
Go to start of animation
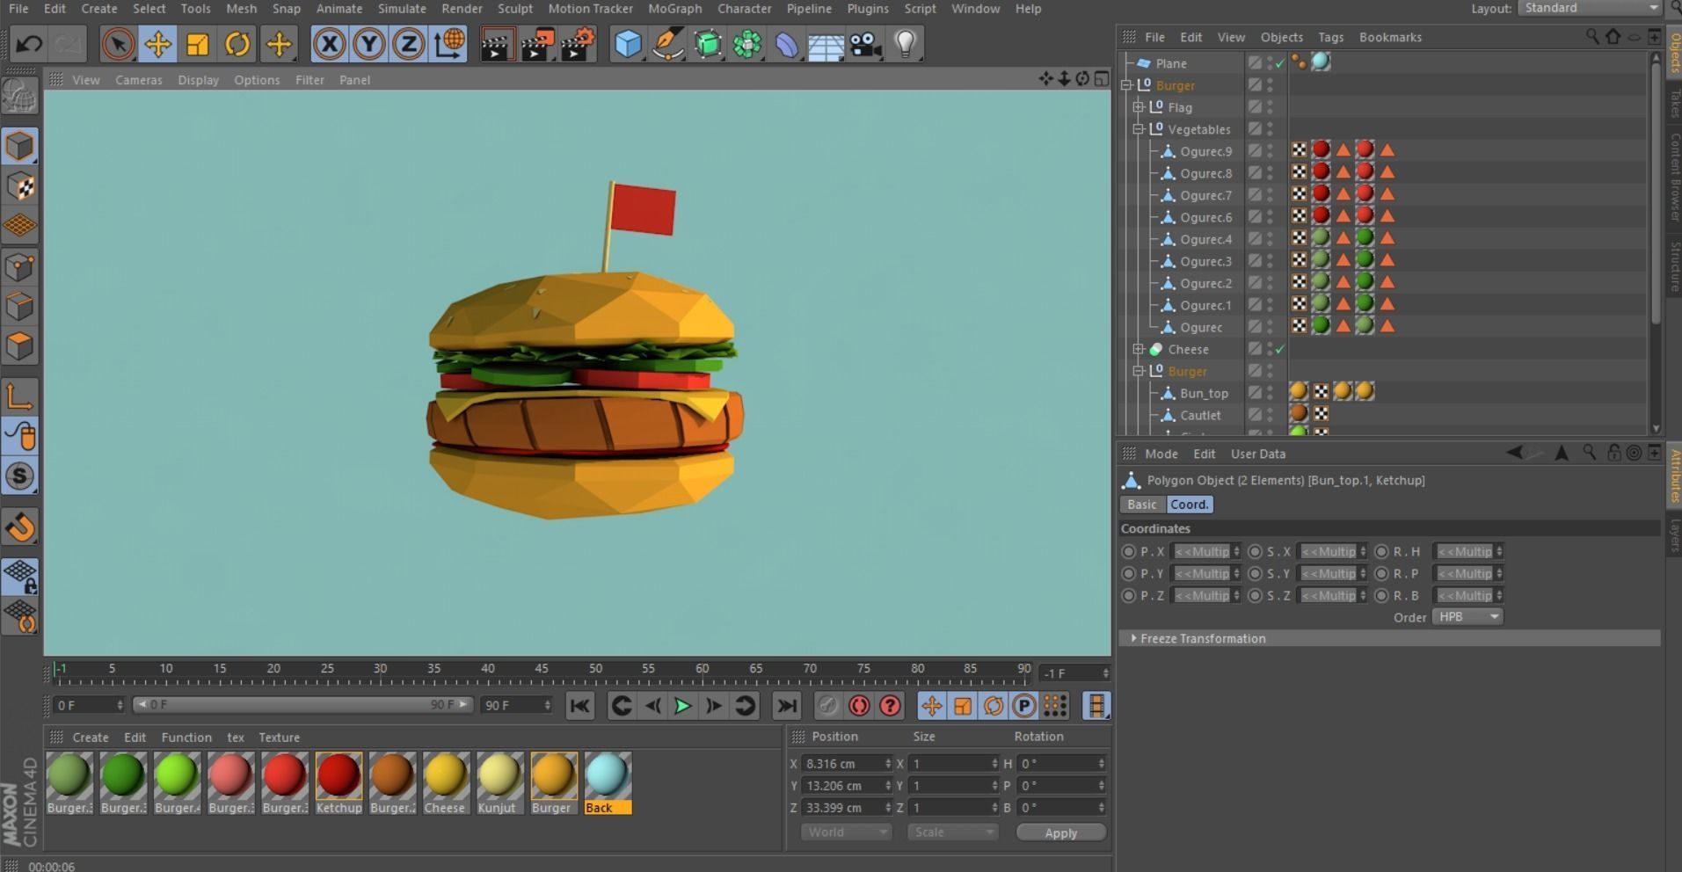[x=579, y=706]
